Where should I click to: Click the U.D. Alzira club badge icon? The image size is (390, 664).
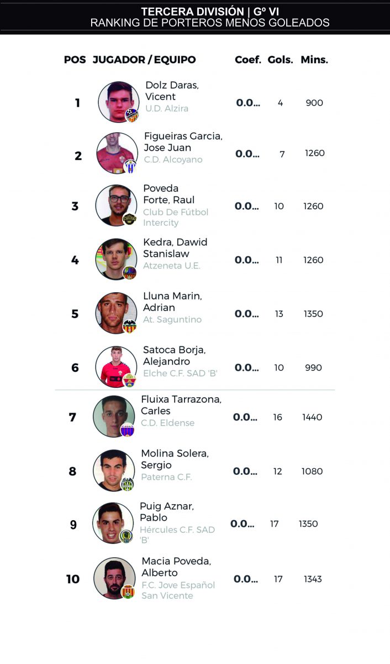tap(132, 115)
